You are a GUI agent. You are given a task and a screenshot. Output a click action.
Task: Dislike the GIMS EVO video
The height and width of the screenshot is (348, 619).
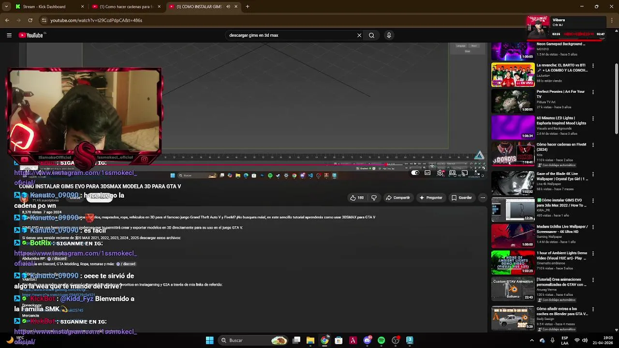374,198
